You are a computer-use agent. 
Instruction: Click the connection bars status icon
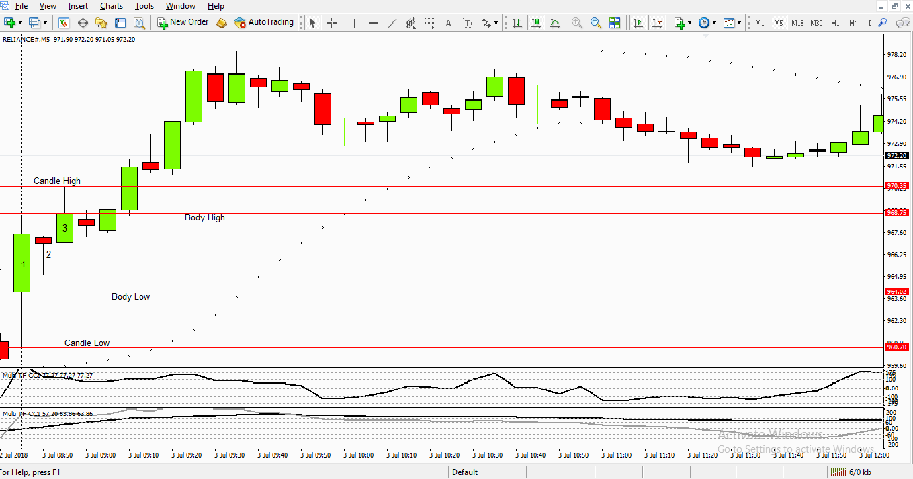tap(838, 472)
